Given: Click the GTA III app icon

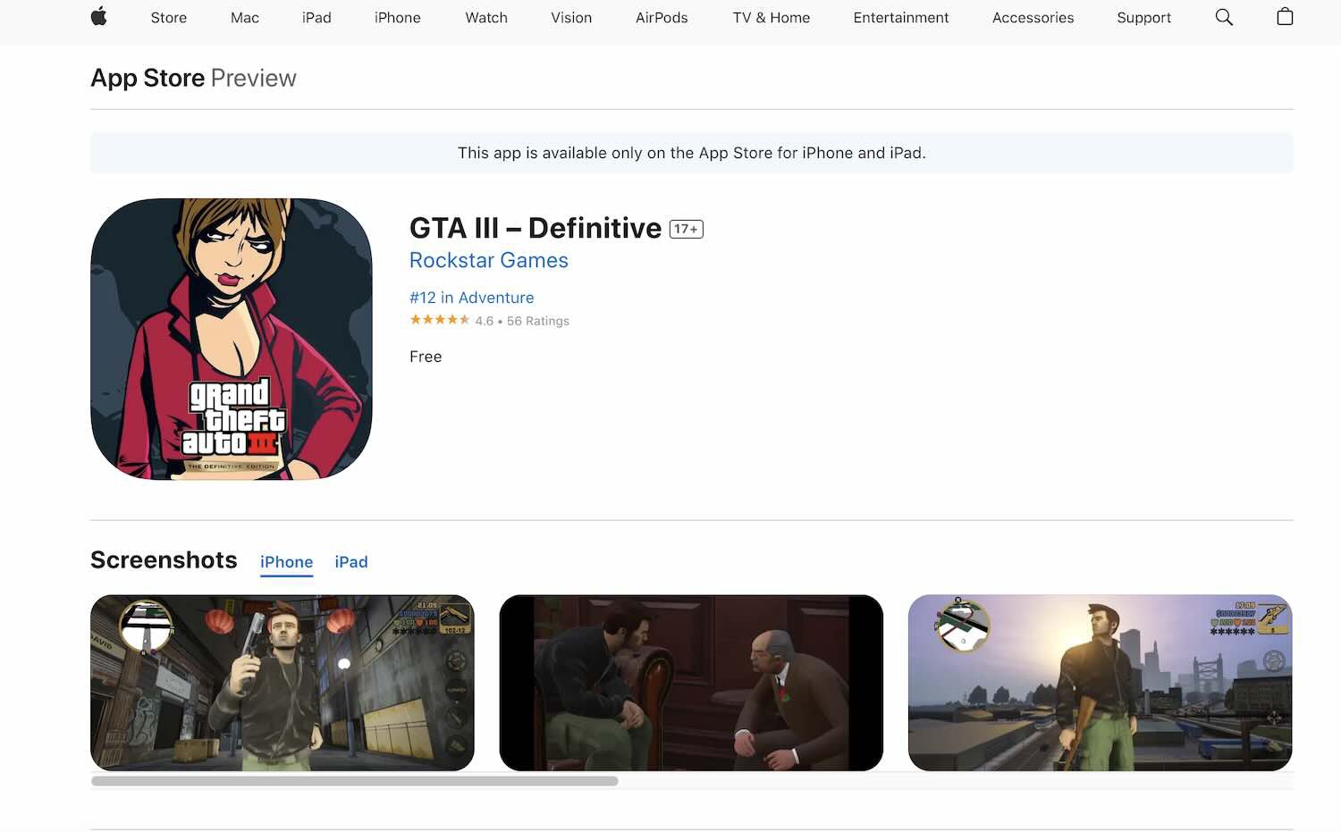Looking at the screenshot, I should click(x=232, y=339).
